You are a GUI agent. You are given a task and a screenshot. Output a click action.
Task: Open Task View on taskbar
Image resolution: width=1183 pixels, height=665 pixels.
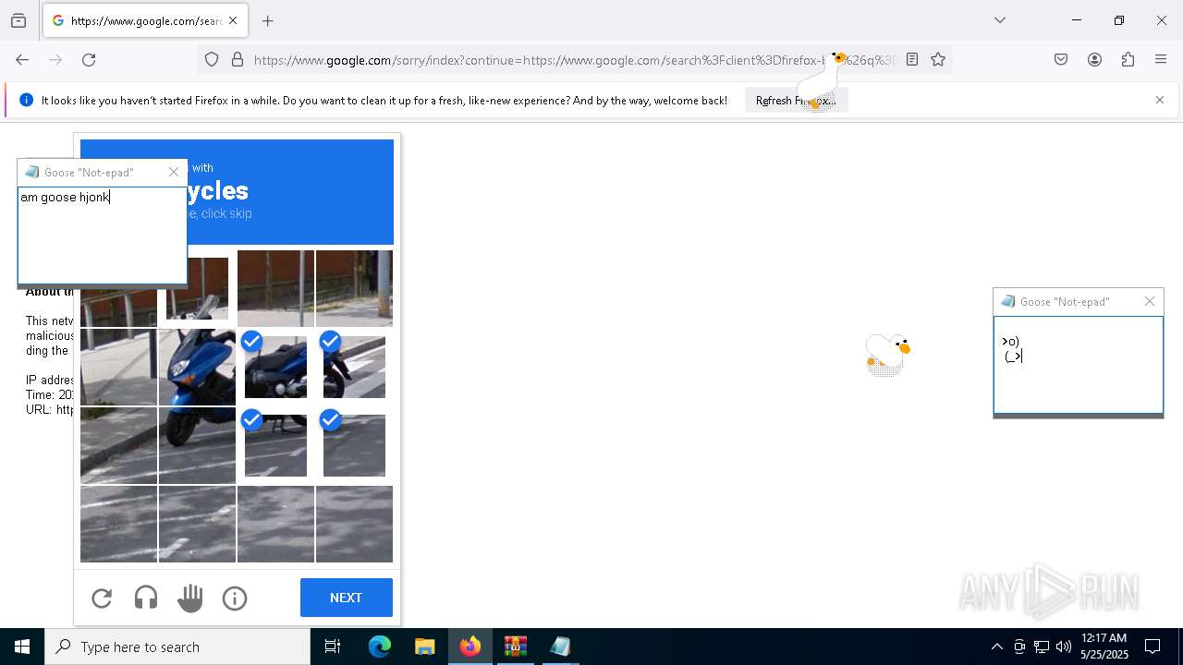tap(333, 647)
